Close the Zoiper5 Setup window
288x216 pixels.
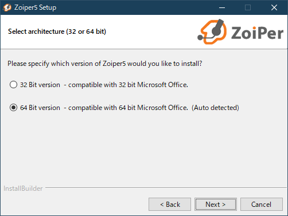tap(274, 7)
